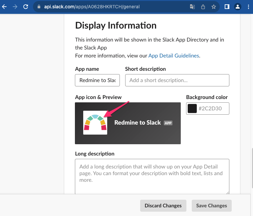Image resolution: width=253 pixels, height=216 pixels.
Task: Click the Save Changes button
Action: pos(211,206)
